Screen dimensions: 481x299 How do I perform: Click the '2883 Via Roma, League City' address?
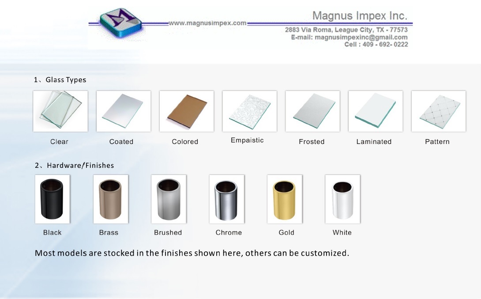tap(346, 30)
